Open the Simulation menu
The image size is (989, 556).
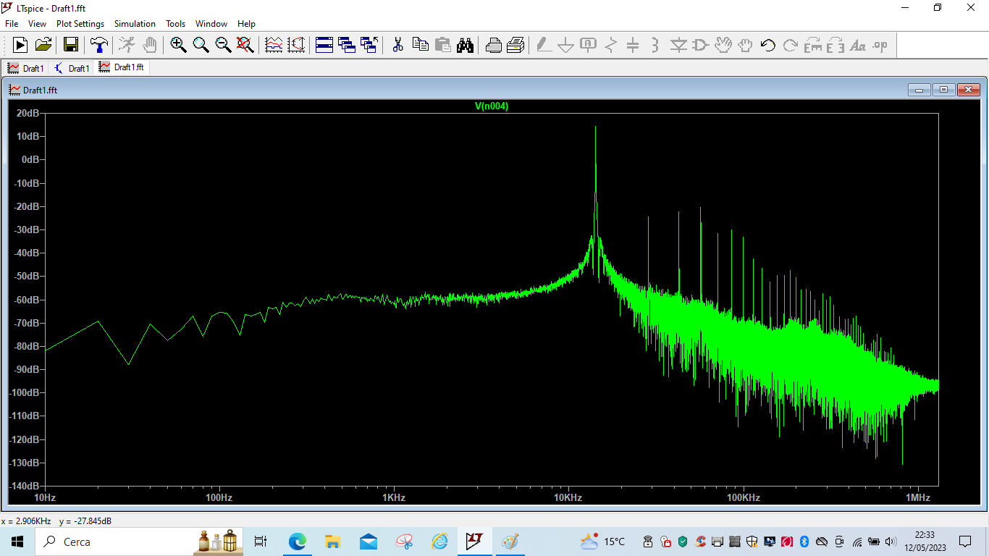[x=135, y=24]
